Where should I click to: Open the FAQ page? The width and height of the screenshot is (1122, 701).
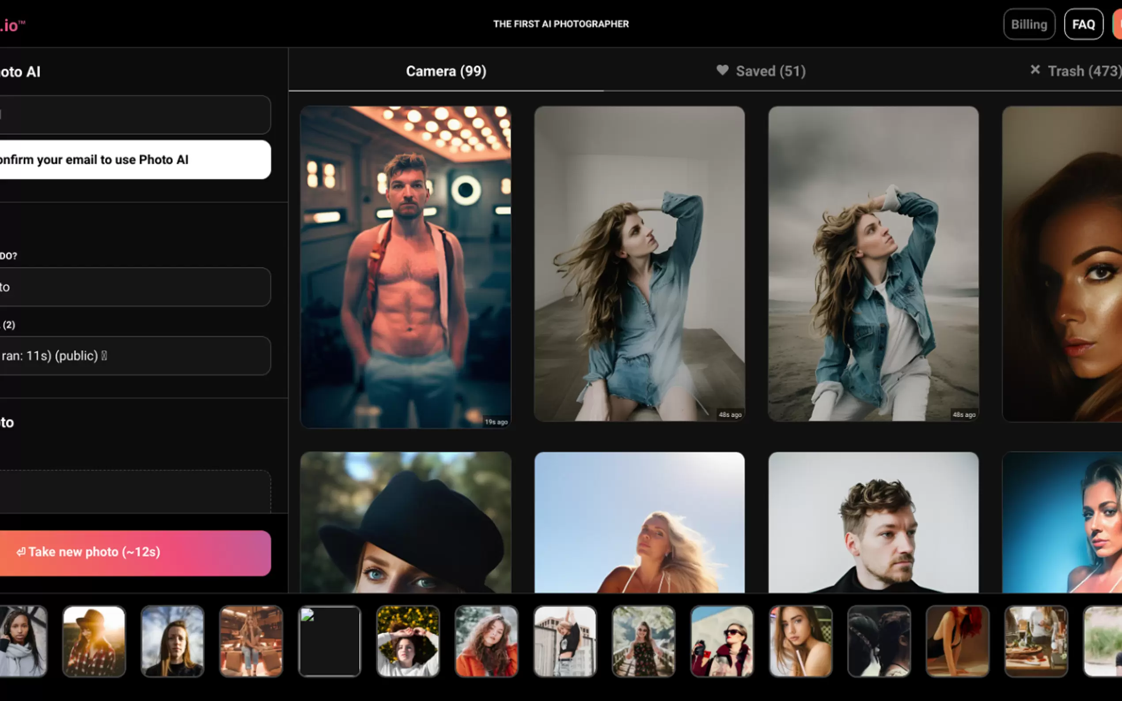pyautogui.click(x=1083, y=24)
